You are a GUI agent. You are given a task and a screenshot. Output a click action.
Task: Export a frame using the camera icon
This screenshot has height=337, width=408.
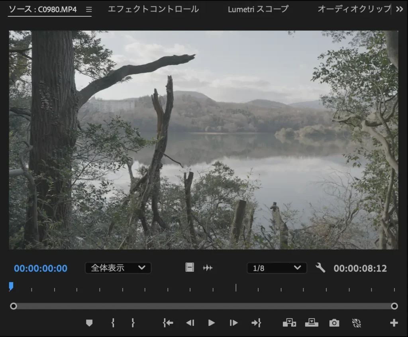point(334,323)
